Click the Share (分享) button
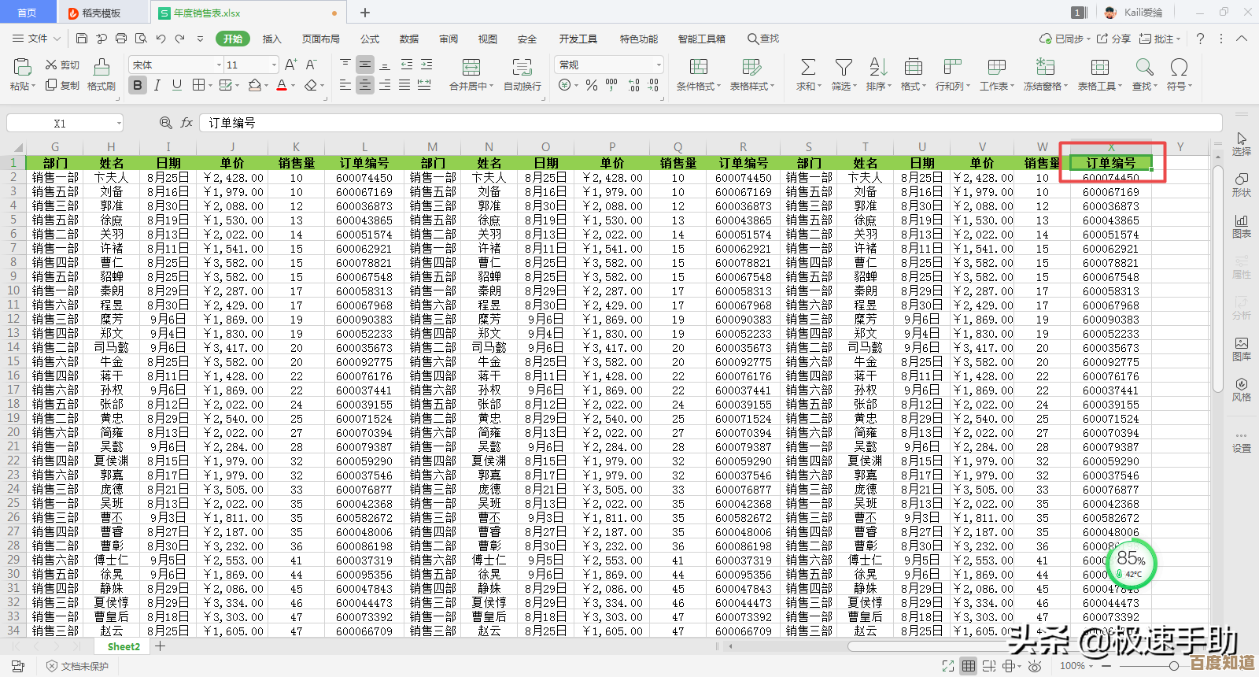This screenshot has height=677, width=1259. [1114, 39]
